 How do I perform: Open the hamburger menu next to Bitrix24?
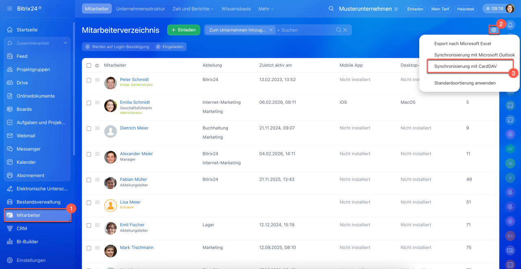10,9
